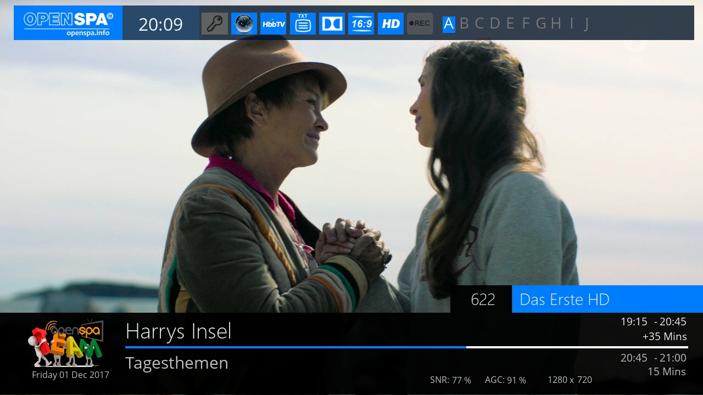Click the 16:9 aspect ratio icon
The width and height of the screenshot is (703, 395).
pyautogui.click(x=361, y=24)
